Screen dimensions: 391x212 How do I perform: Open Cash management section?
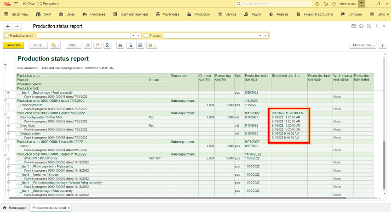coord(131,14)
